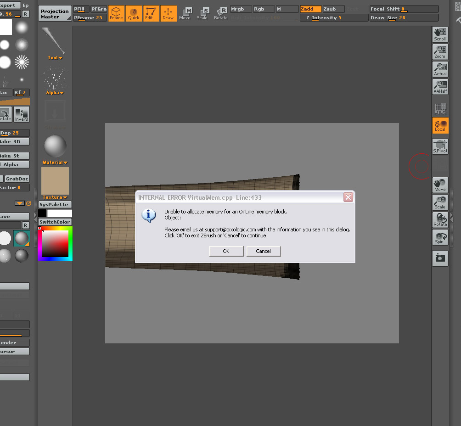Select the Move gyro in top toolbar
Viewport: 461px width, 426px height.
185,13
